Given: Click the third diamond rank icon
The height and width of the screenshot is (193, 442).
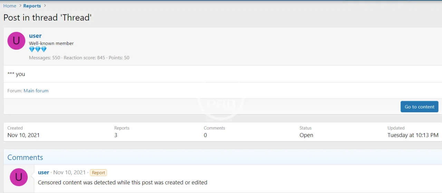Looking at the screenshot, I should [x=44, y=49].
